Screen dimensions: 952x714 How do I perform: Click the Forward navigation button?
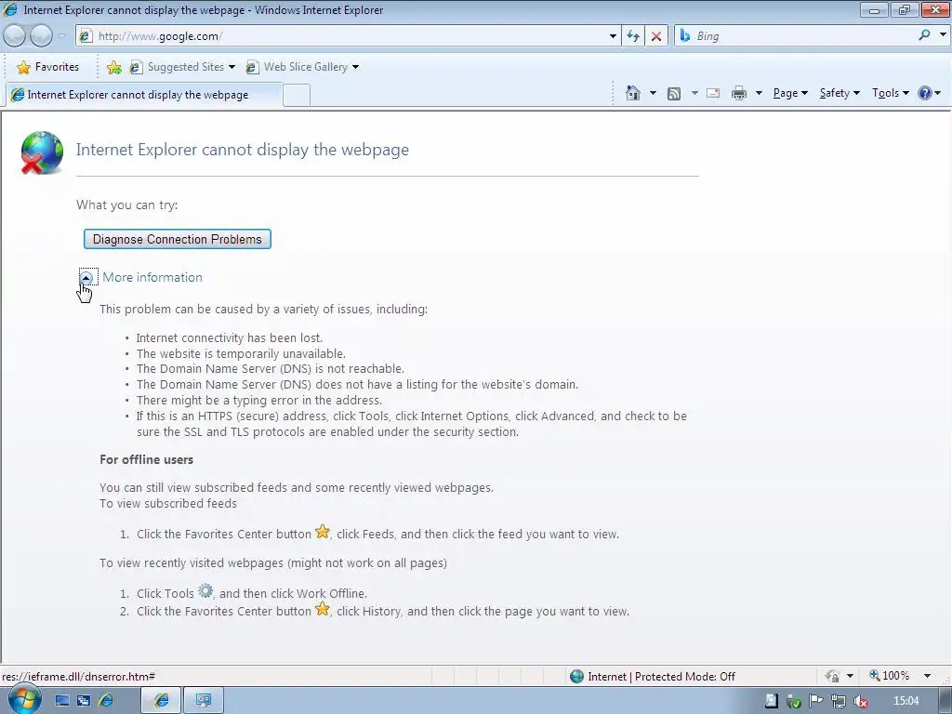[x=41, y=36]
